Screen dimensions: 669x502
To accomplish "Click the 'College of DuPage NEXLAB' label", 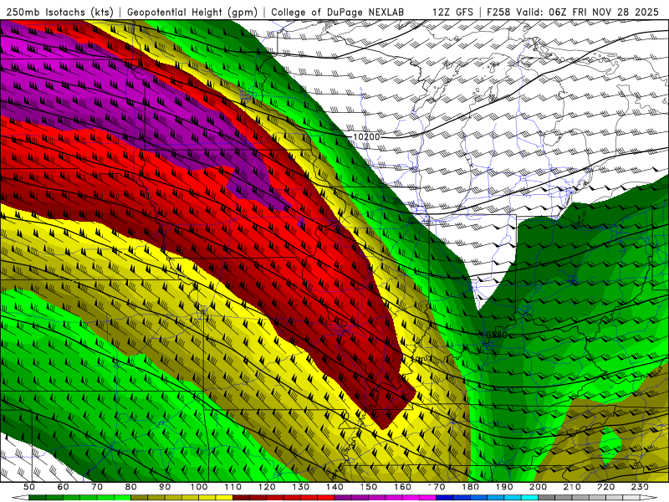I will [x=338, y=12].
